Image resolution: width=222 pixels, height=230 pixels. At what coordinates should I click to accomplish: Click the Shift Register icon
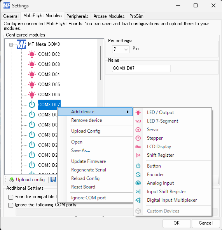[x=138, y=155]
